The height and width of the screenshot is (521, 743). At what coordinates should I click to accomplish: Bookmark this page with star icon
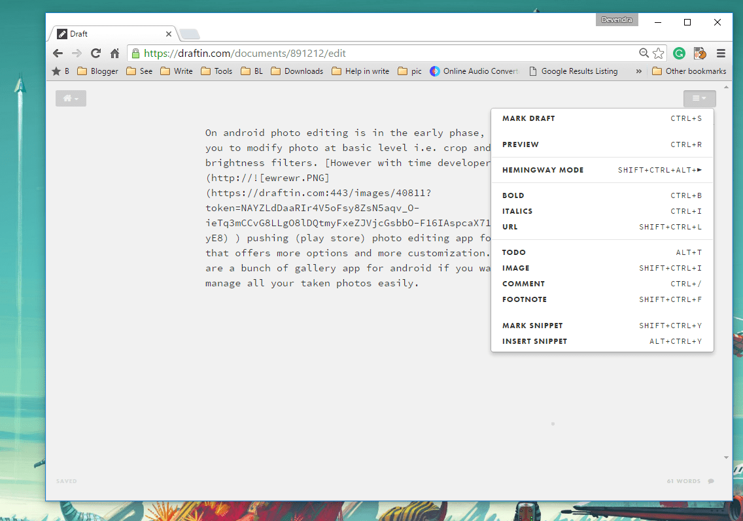point(659,54)
